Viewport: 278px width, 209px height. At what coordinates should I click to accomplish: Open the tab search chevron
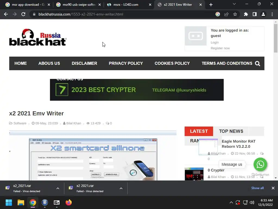(234, 4)
